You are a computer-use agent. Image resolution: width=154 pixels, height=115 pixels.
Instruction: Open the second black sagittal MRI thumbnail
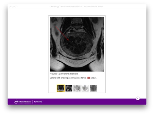click(x=69, y=88)
